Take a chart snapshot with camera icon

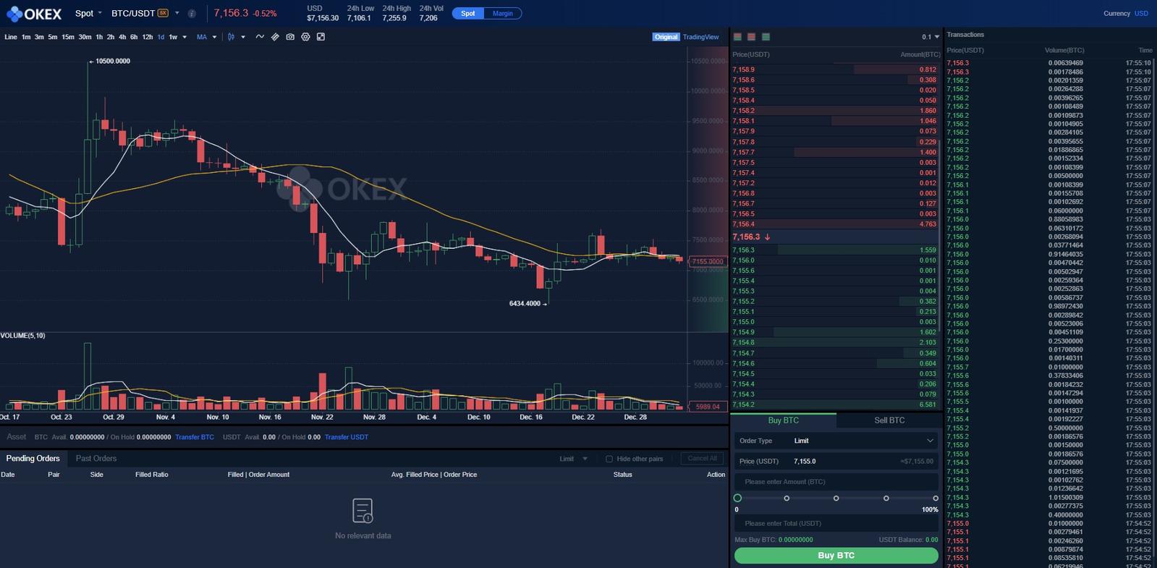[290, 37]
